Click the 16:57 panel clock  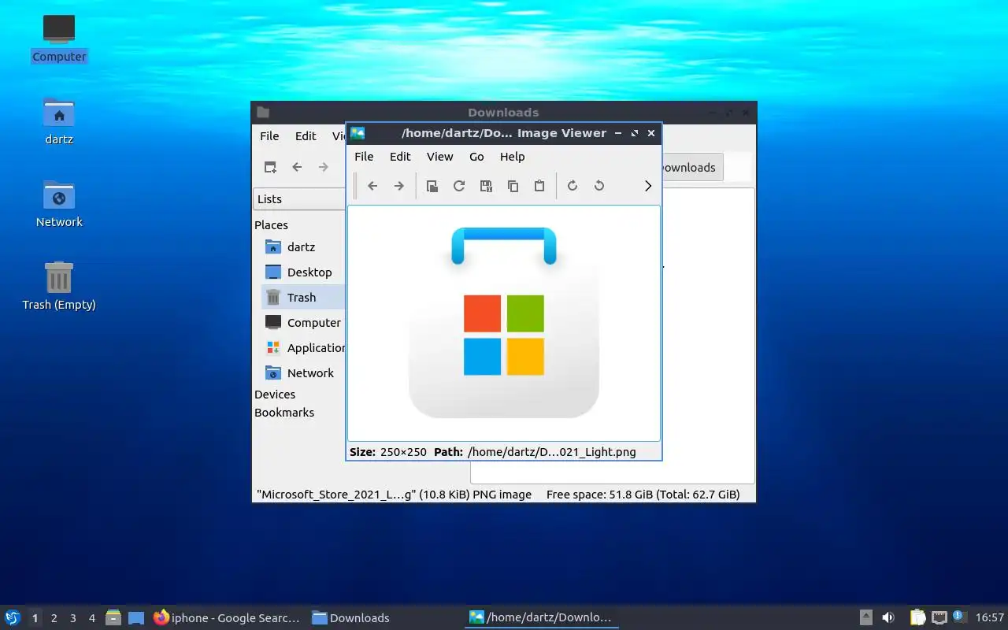click(989, 618)
